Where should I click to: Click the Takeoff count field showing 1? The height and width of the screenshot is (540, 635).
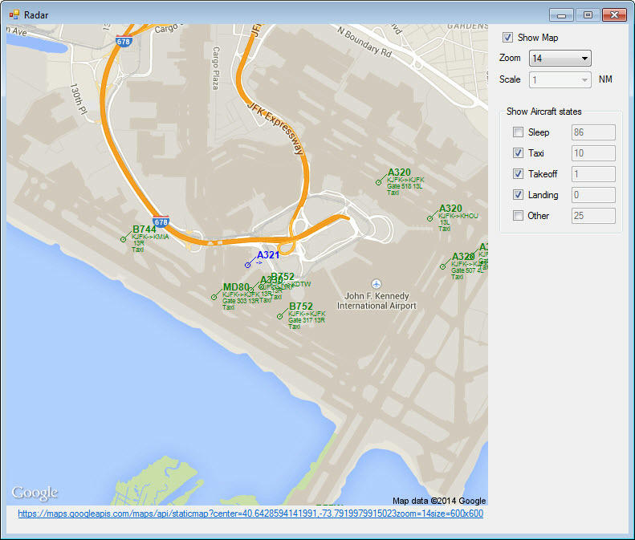[x=593, y=174]
